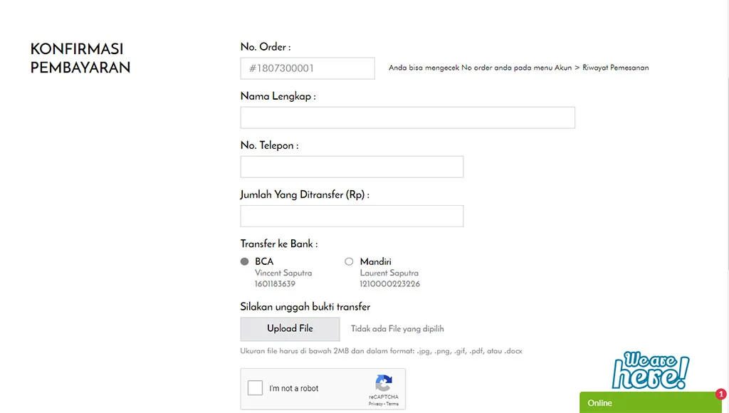Select the BCA bank radio button

click(x=245, y=261)
